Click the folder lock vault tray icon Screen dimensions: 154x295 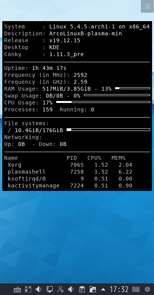tap(92, 289)
